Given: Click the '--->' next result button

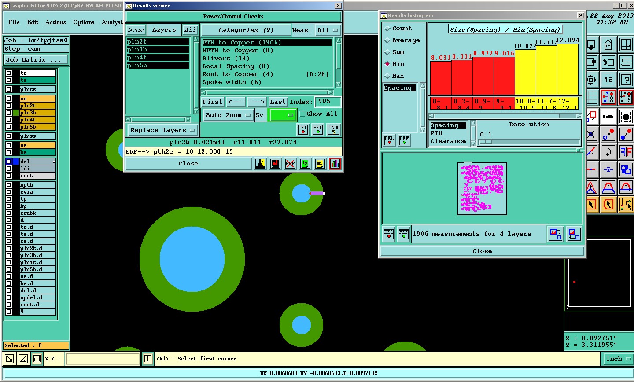Looking at the screenshot, I should (x=257, y=102).
